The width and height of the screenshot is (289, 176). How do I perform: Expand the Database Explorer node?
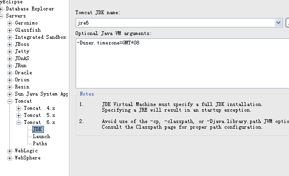[1, 9]
